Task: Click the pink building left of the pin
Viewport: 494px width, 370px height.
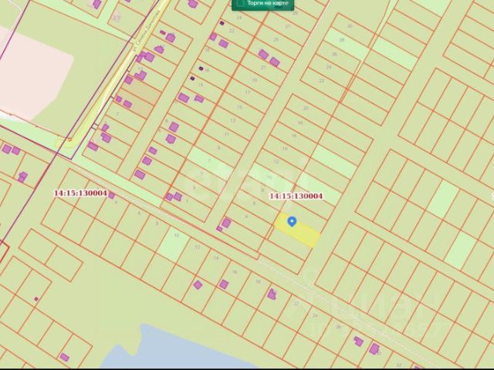Action: pyautogui.click(x=226, y=223)
